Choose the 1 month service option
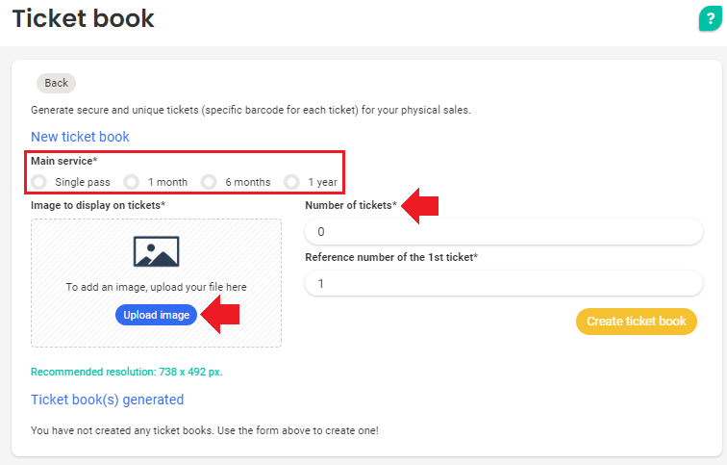727x465 pixels. pyautogui.click(x=131, y=182)
